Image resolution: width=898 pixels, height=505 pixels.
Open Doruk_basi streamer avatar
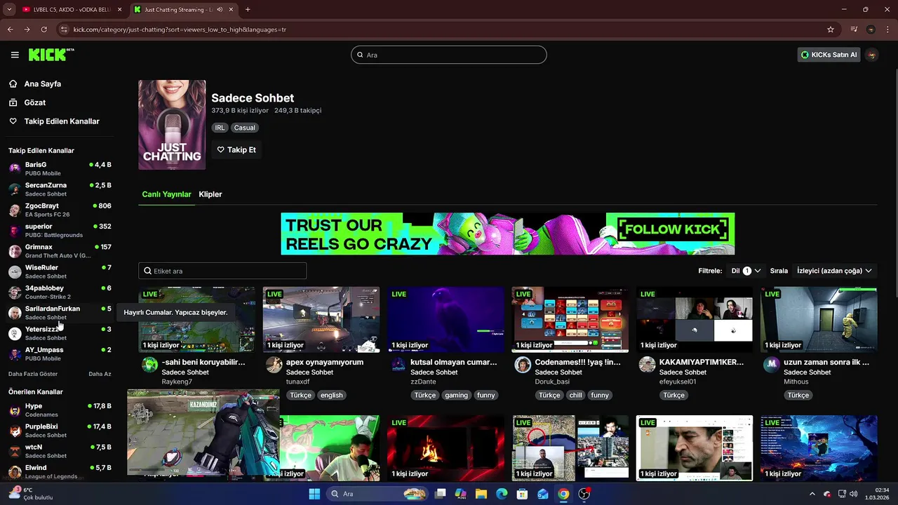(522, 364)
